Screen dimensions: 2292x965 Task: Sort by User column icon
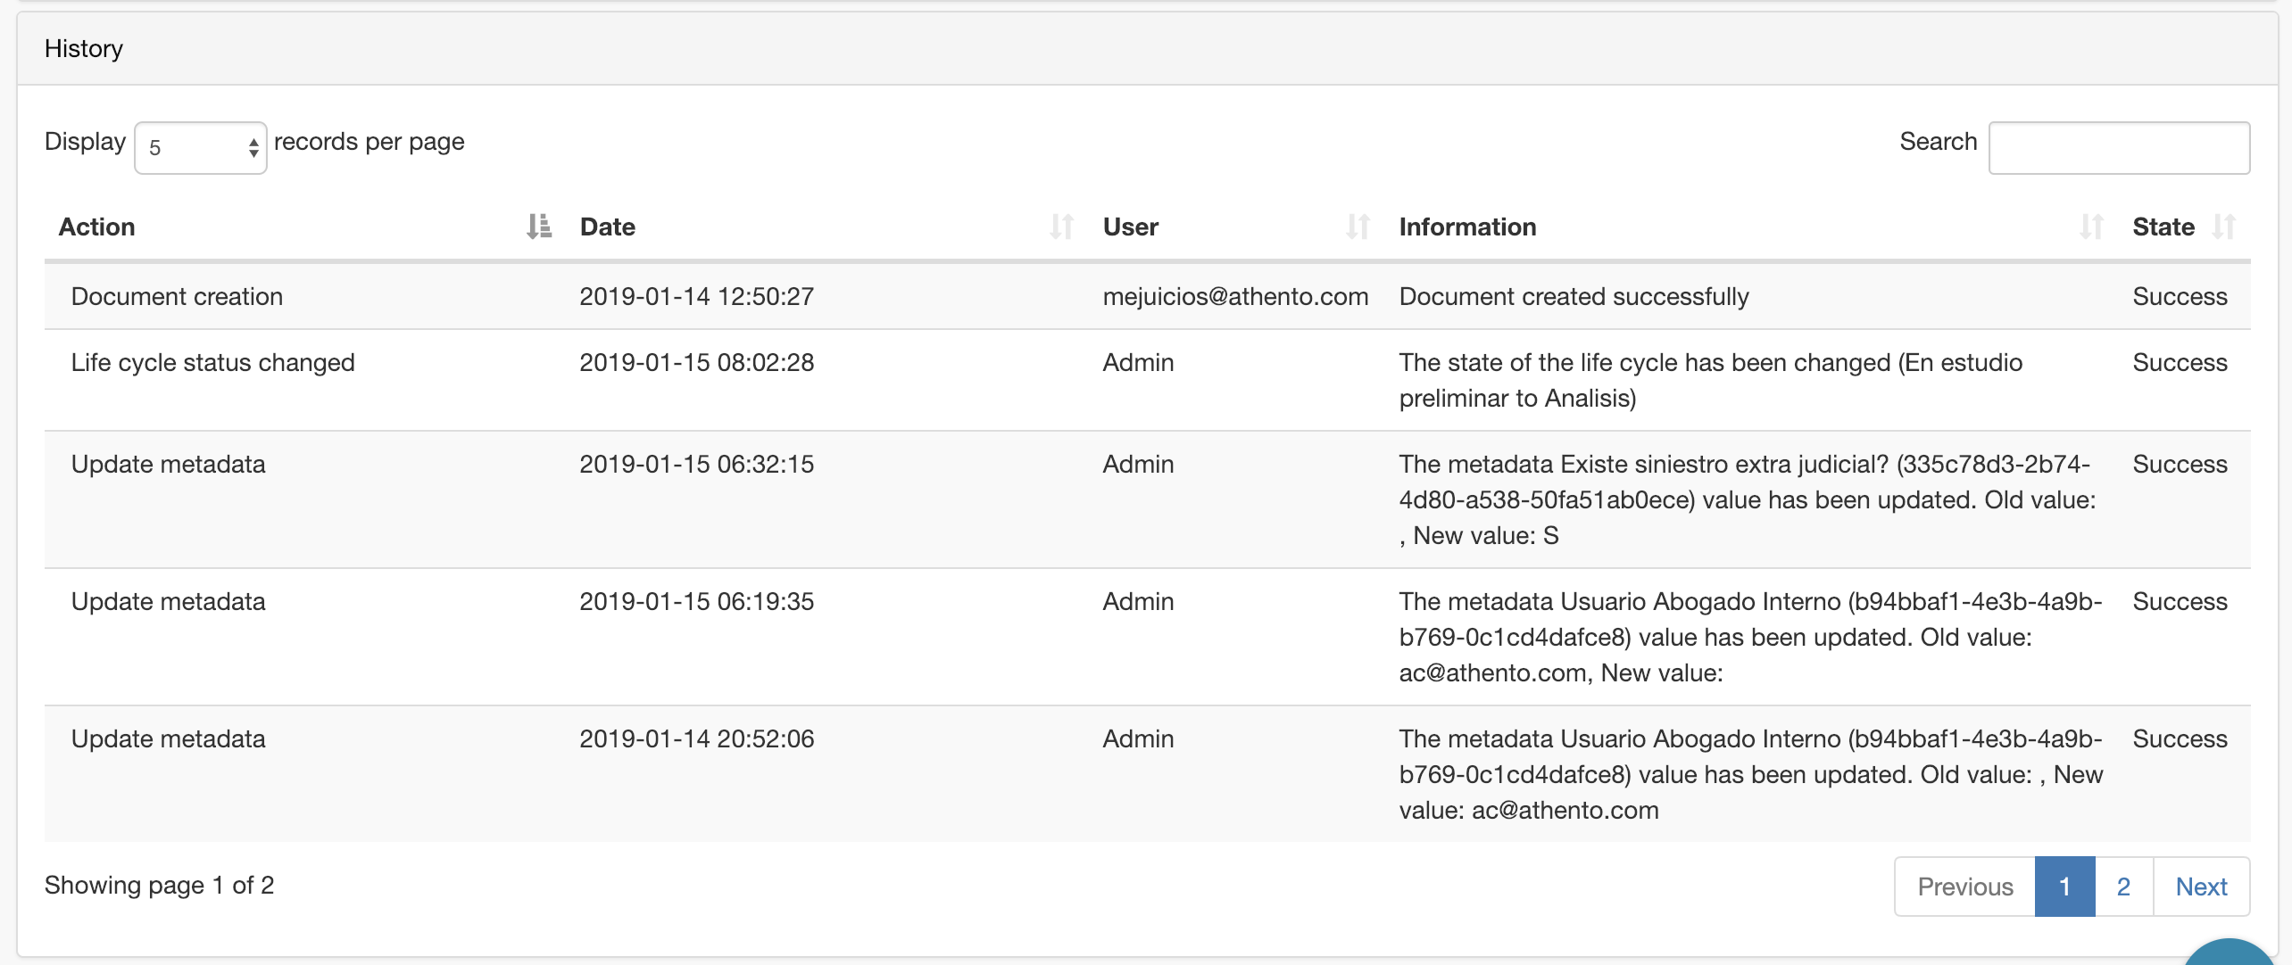pyautogui.click(x=1358, y=227)
